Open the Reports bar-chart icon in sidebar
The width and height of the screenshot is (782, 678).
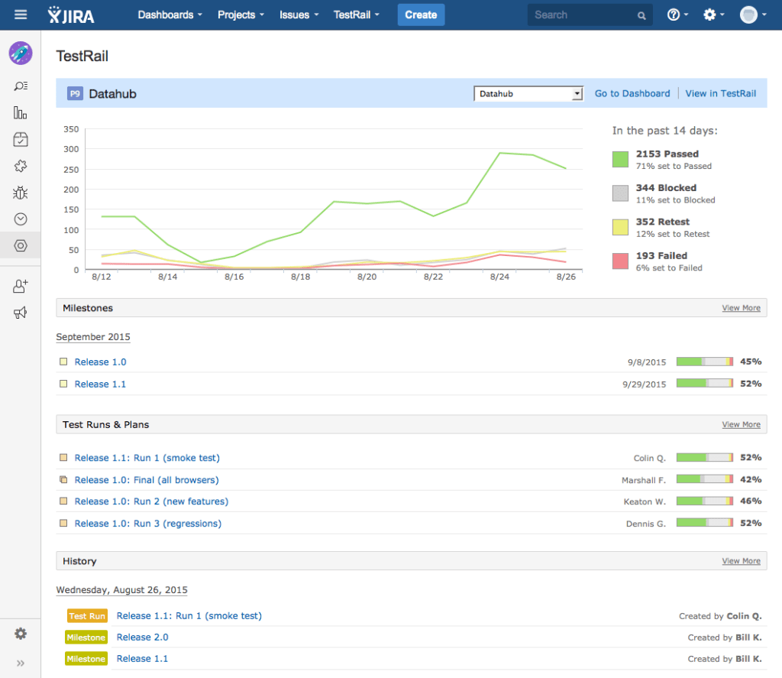(21, 112)
